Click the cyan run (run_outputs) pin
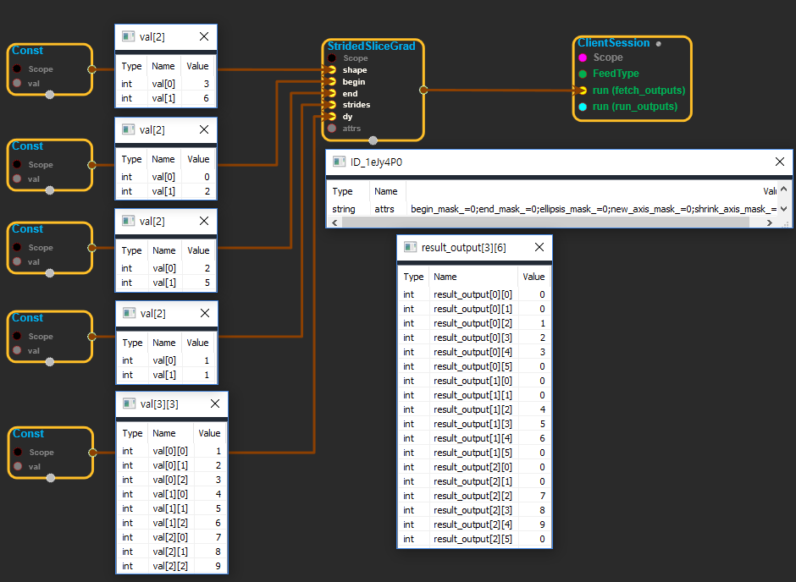Viewport: 796px width, 582px height. click(583, 107)
